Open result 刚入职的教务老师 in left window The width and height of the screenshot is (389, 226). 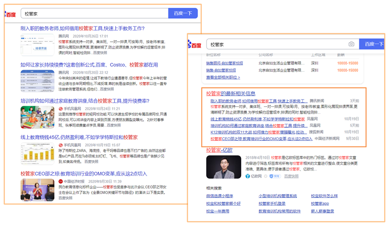(82, 28)
